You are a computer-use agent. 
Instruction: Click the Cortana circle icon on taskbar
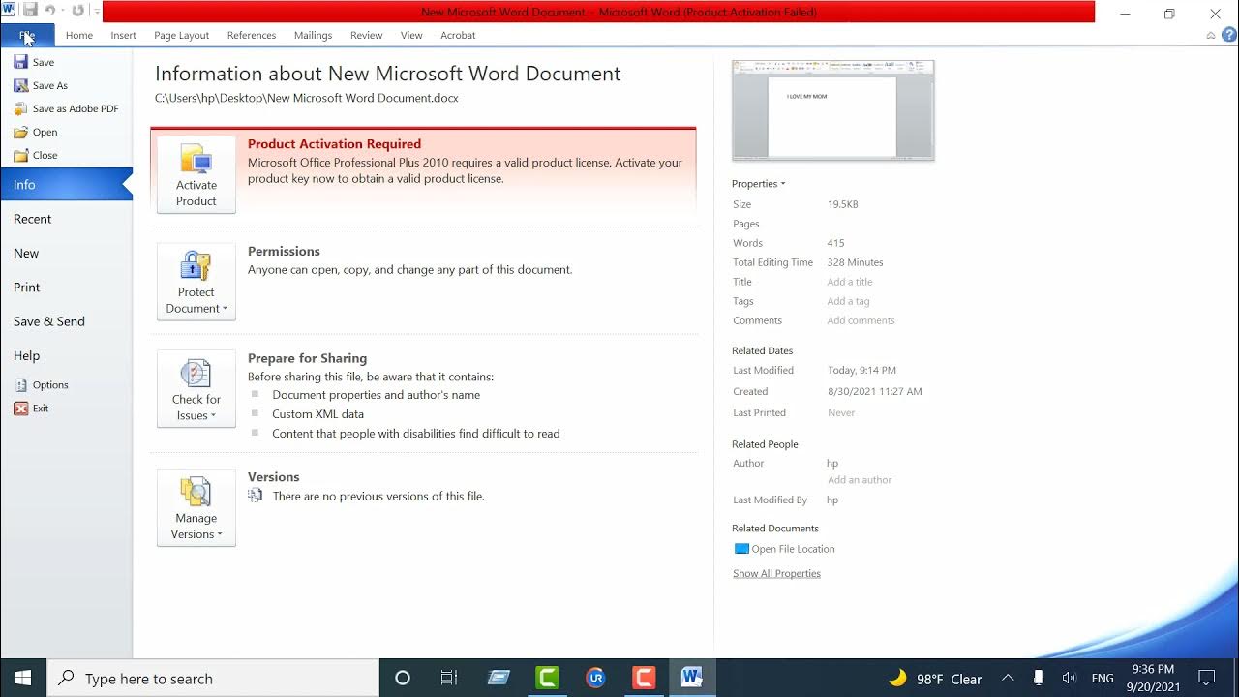[x=403, y=678]
